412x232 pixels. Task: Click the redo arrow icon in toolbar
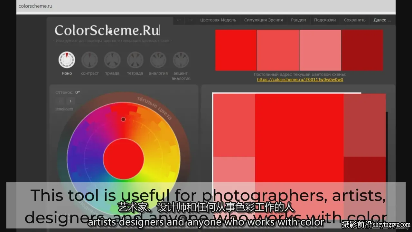[191, 20]
